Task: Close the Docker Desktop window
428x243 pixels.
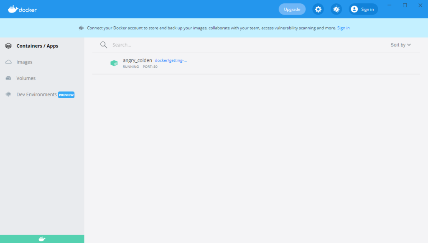Action: [x=420, y=5]
